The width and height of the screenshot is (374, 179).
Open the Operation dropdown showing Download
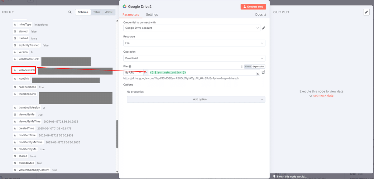tap(194, 58)
